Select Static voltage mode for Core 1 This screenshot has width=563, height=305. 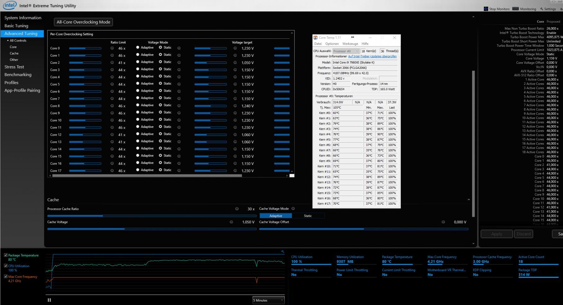click(x=160, y=54)
